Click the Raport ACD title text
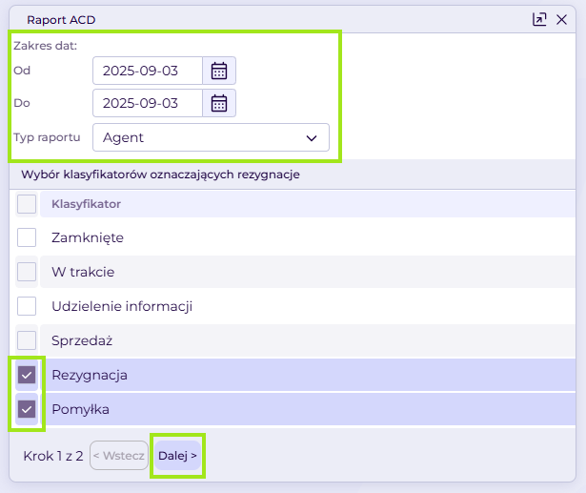Viewport: 586px width, 493px height. (61, 20)
